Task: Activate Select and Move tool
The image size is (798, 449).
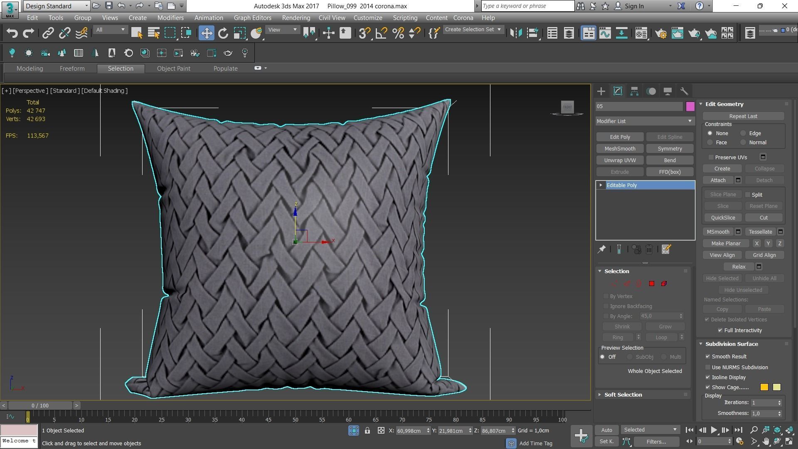Action: [x=206, y=33]
